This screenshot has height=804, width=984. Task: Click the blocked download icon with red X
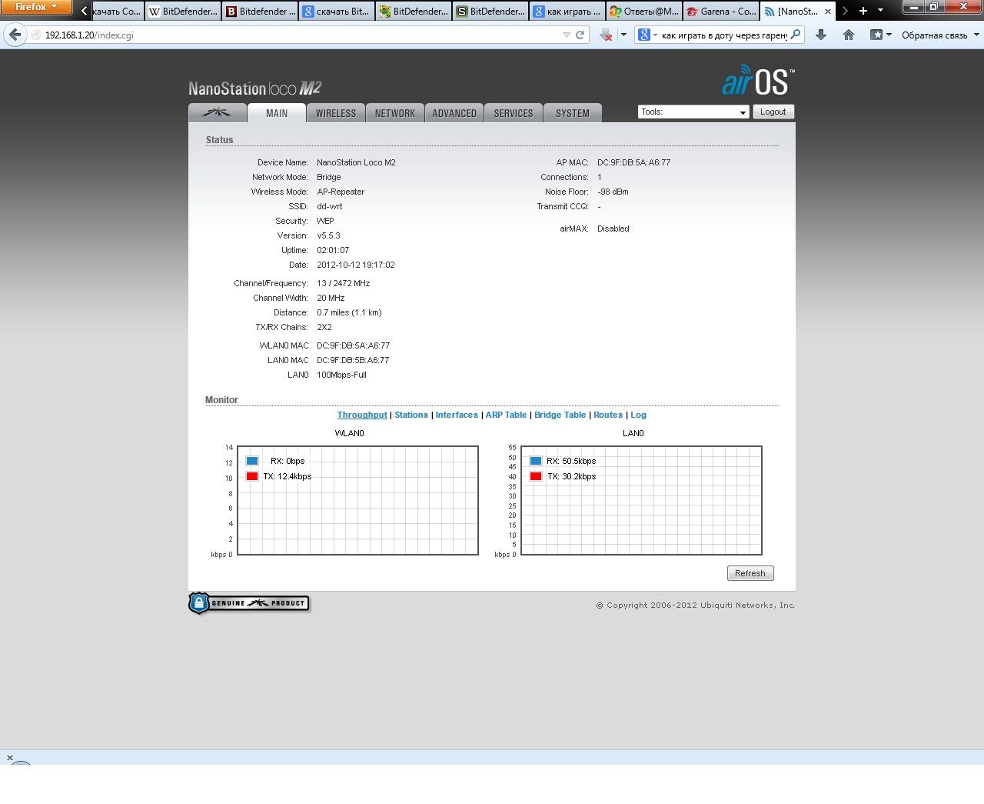606,35
